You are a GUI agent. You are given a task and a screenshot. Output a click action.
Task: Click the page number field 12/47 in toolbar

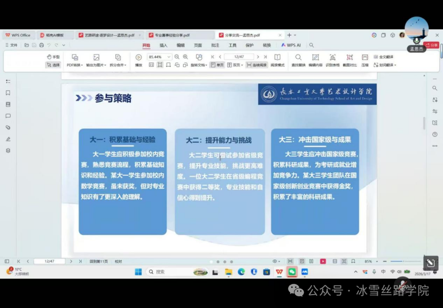click(239, 57)
